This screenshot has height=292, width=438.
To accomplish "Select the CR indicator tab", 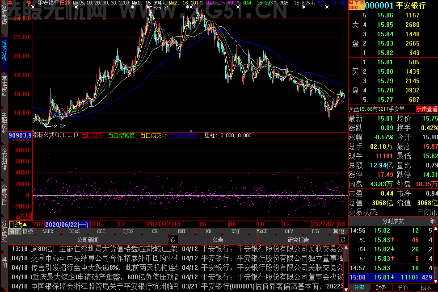I will [155, 231].
